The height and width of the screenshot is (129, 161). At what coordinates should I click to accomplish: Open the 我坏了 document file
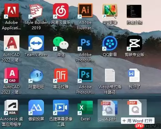click(x=134, y=75)
